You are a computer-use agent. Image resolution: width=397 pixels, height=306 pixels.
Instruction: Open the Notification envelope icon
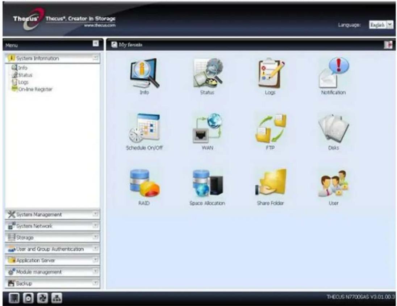333,74
